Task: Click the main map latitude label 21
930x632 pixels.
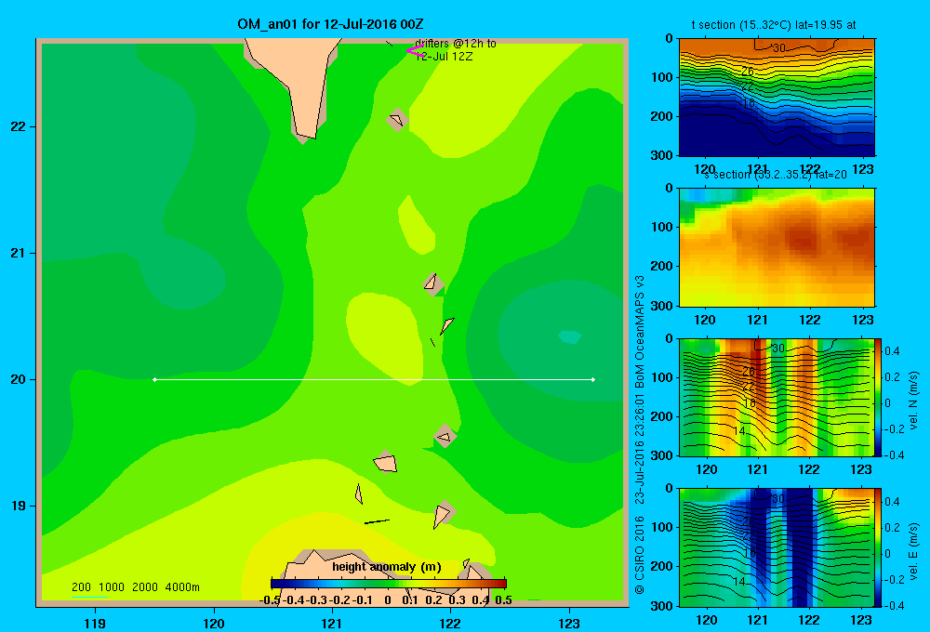Action: [19, 253]
